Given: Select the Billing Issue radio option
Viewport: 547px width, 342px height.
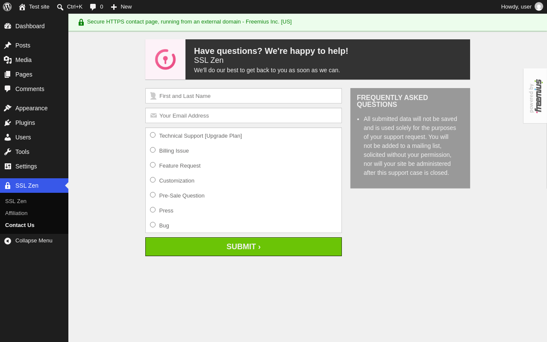Looking at the screenshot, I should click(153, 150).
